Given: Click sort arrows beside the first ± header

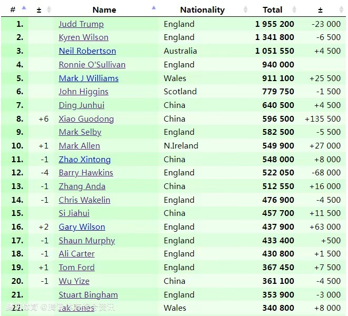Looking at the screenshot, I should [x=49, y=9].
